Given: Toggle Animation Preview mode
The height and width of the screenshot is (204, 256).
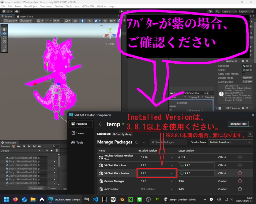Looking at the screenshot, I should [5, 146].
